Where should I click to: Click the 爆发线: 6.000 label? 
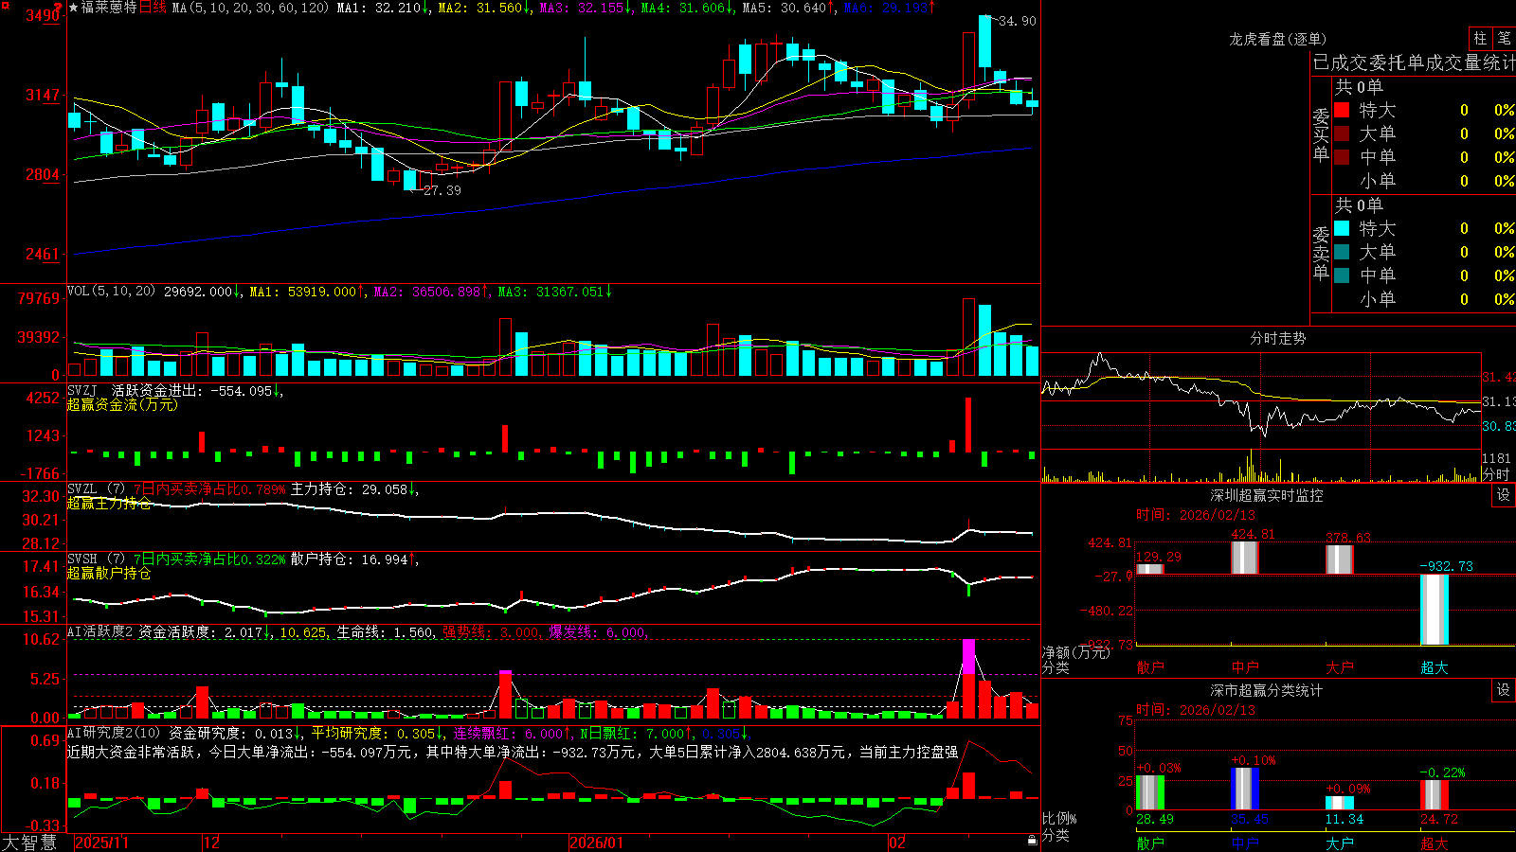coord(599,632)
